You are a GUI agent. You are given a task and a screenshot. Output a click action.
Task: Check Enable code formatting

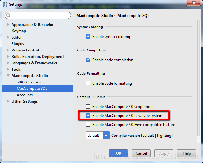point(88,83)
